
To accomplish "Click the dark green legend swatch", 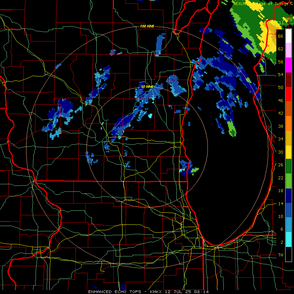I will [288, 166].
